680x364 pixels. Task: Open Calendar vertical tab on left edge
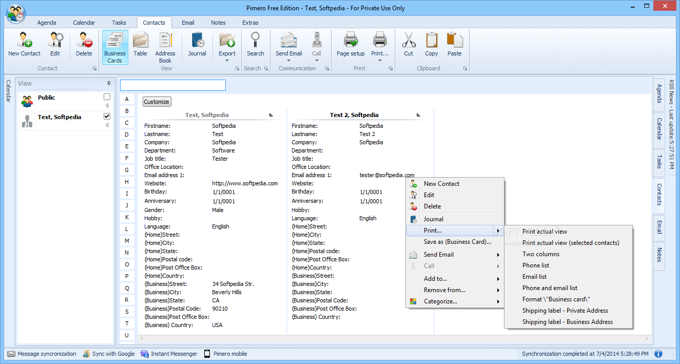pyautogui.click(x=8, y=91)
